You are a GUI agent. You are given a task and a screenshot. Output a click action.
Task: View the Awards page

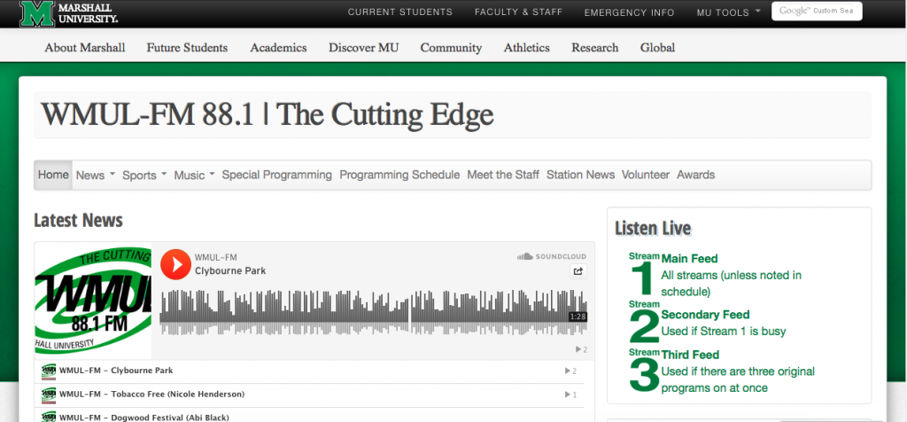pos(696,175)
